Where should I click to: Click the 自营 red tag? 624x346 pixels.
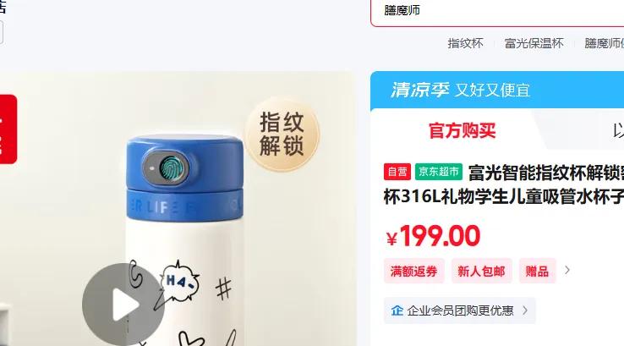tap(397, 172)
